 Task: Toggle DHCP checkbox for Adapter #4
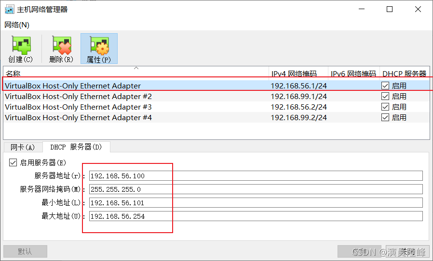385,118
